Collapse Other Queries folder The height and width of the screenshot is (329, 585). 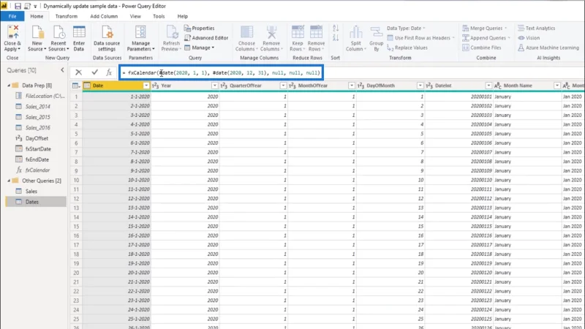click(9, 181)
